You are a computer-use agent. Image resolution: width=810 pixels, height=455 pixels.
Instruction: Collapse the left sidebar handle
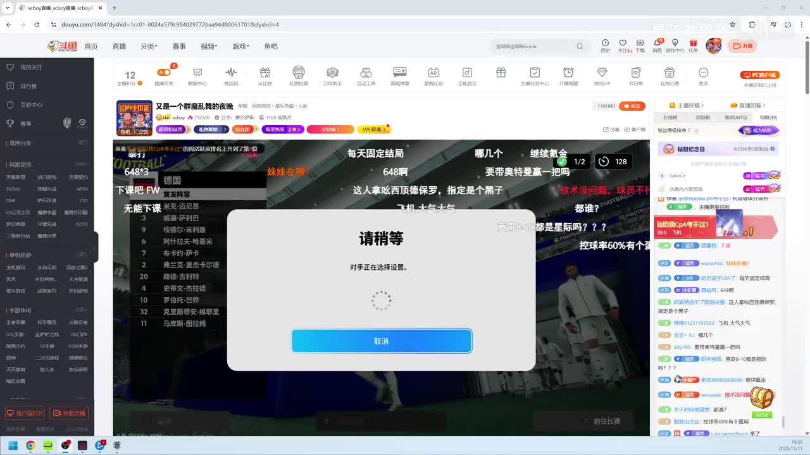coord(96,246)
